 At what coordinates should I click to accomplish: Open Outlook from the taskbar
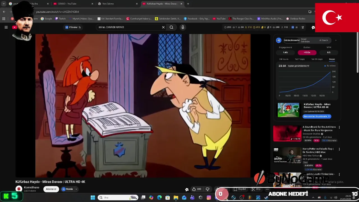coord(184,198)
